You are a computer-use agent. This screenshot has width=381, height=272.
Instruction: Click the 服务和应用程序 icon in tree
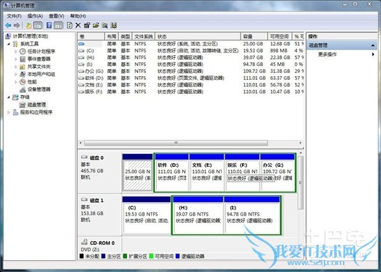coord(15,112)
